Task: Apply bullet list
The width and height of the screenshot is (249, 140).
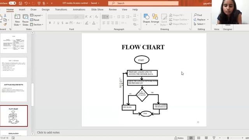Action: (104, 17)
